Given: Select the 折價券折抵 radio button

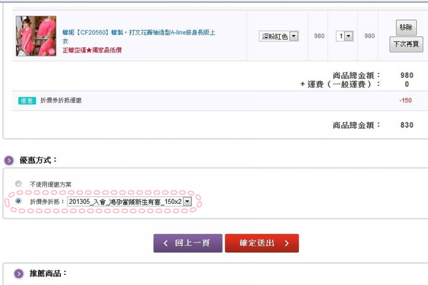Looking at the screenshot, I should tap(18, 201).
